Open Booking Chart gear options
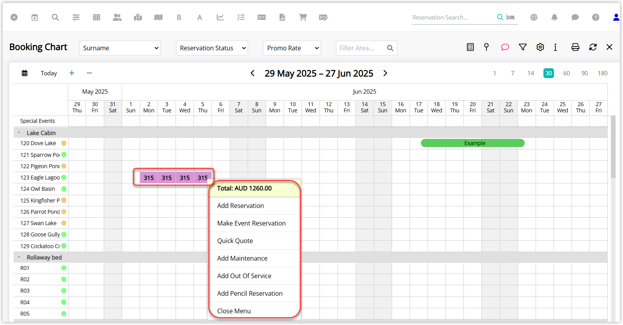Image resolution: width=623 pixels, height=325 pixels. (x=540, y=47)
